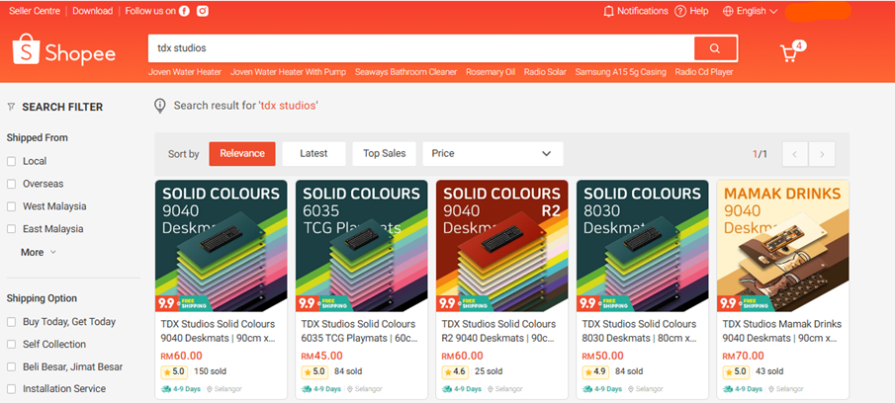Click the 150 sold text
The image size is (895, 403).
(210, 371)
